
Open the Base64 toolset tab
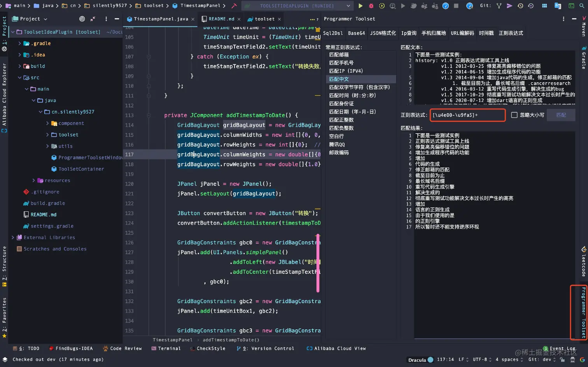pyautogui.click(x=356, y=33)
